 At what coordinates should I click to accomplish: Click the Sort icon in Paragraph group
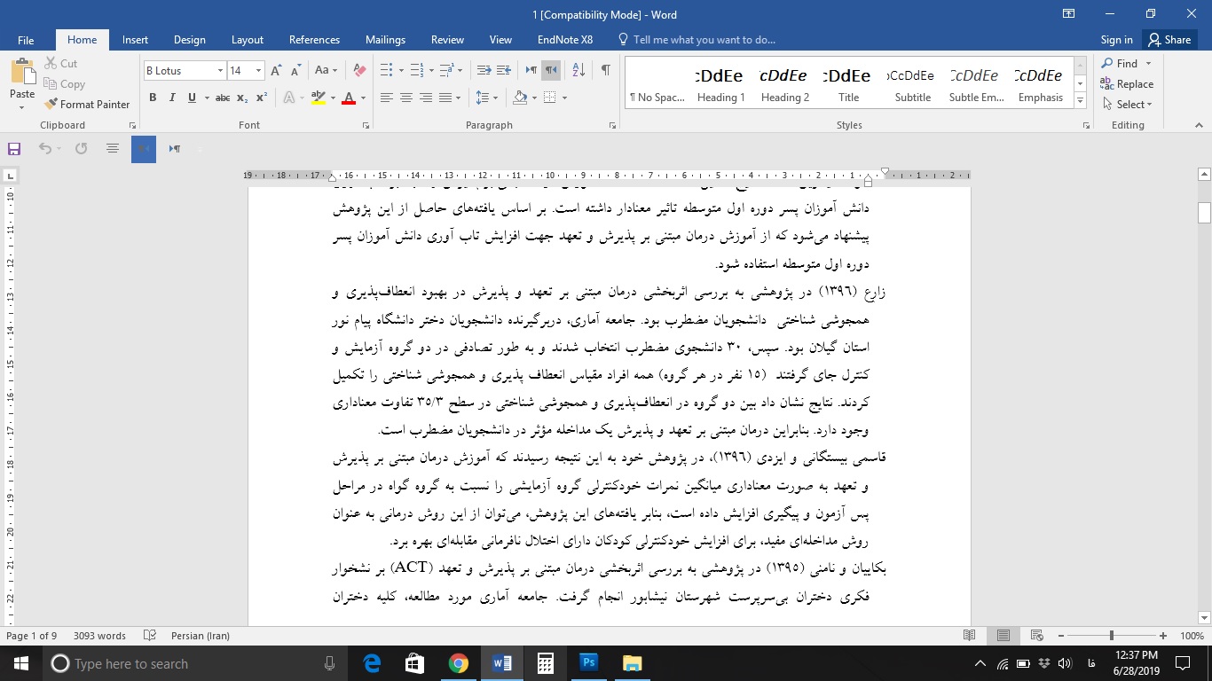coord(578,70)
